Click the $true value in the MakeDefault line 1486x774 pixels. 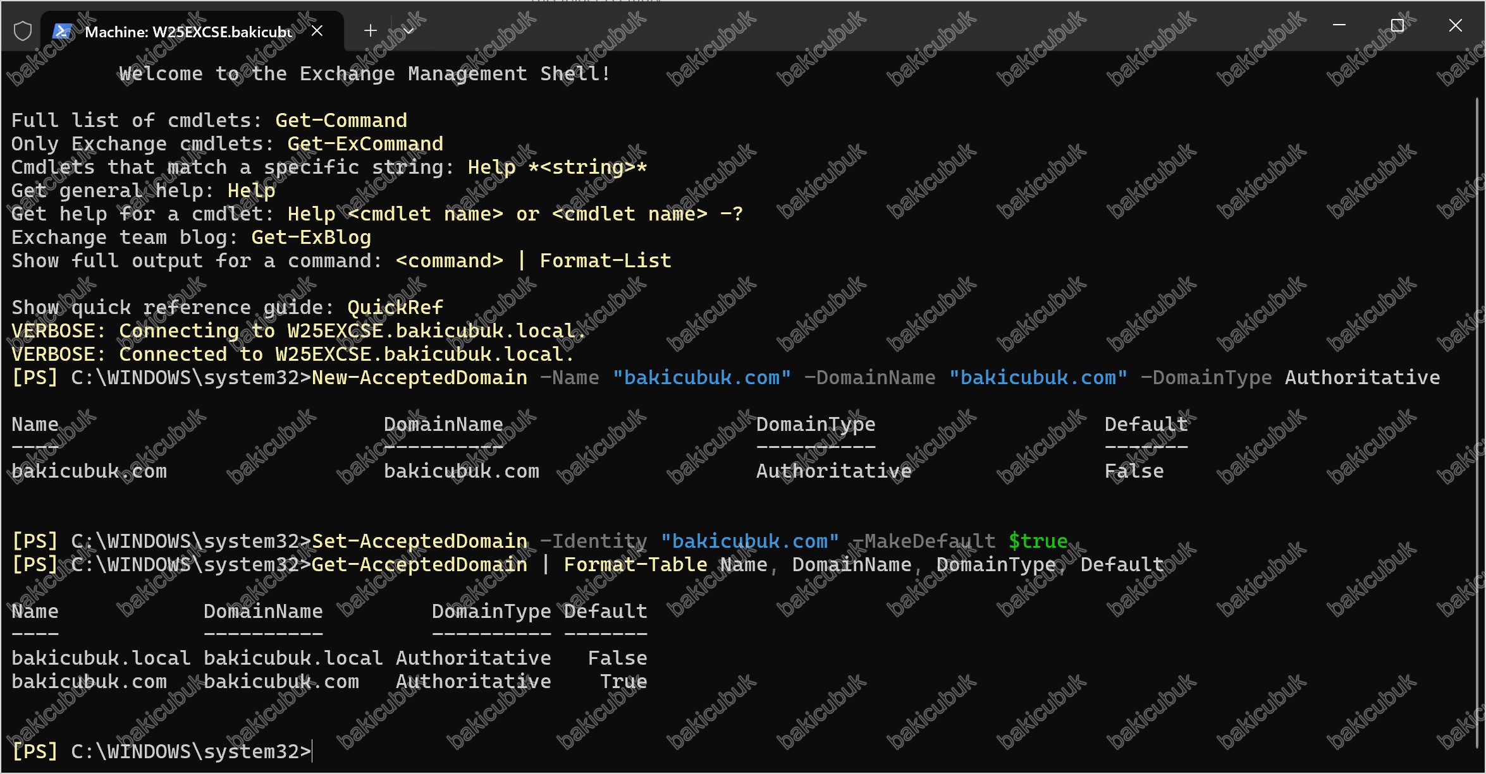click(1038, 541)
